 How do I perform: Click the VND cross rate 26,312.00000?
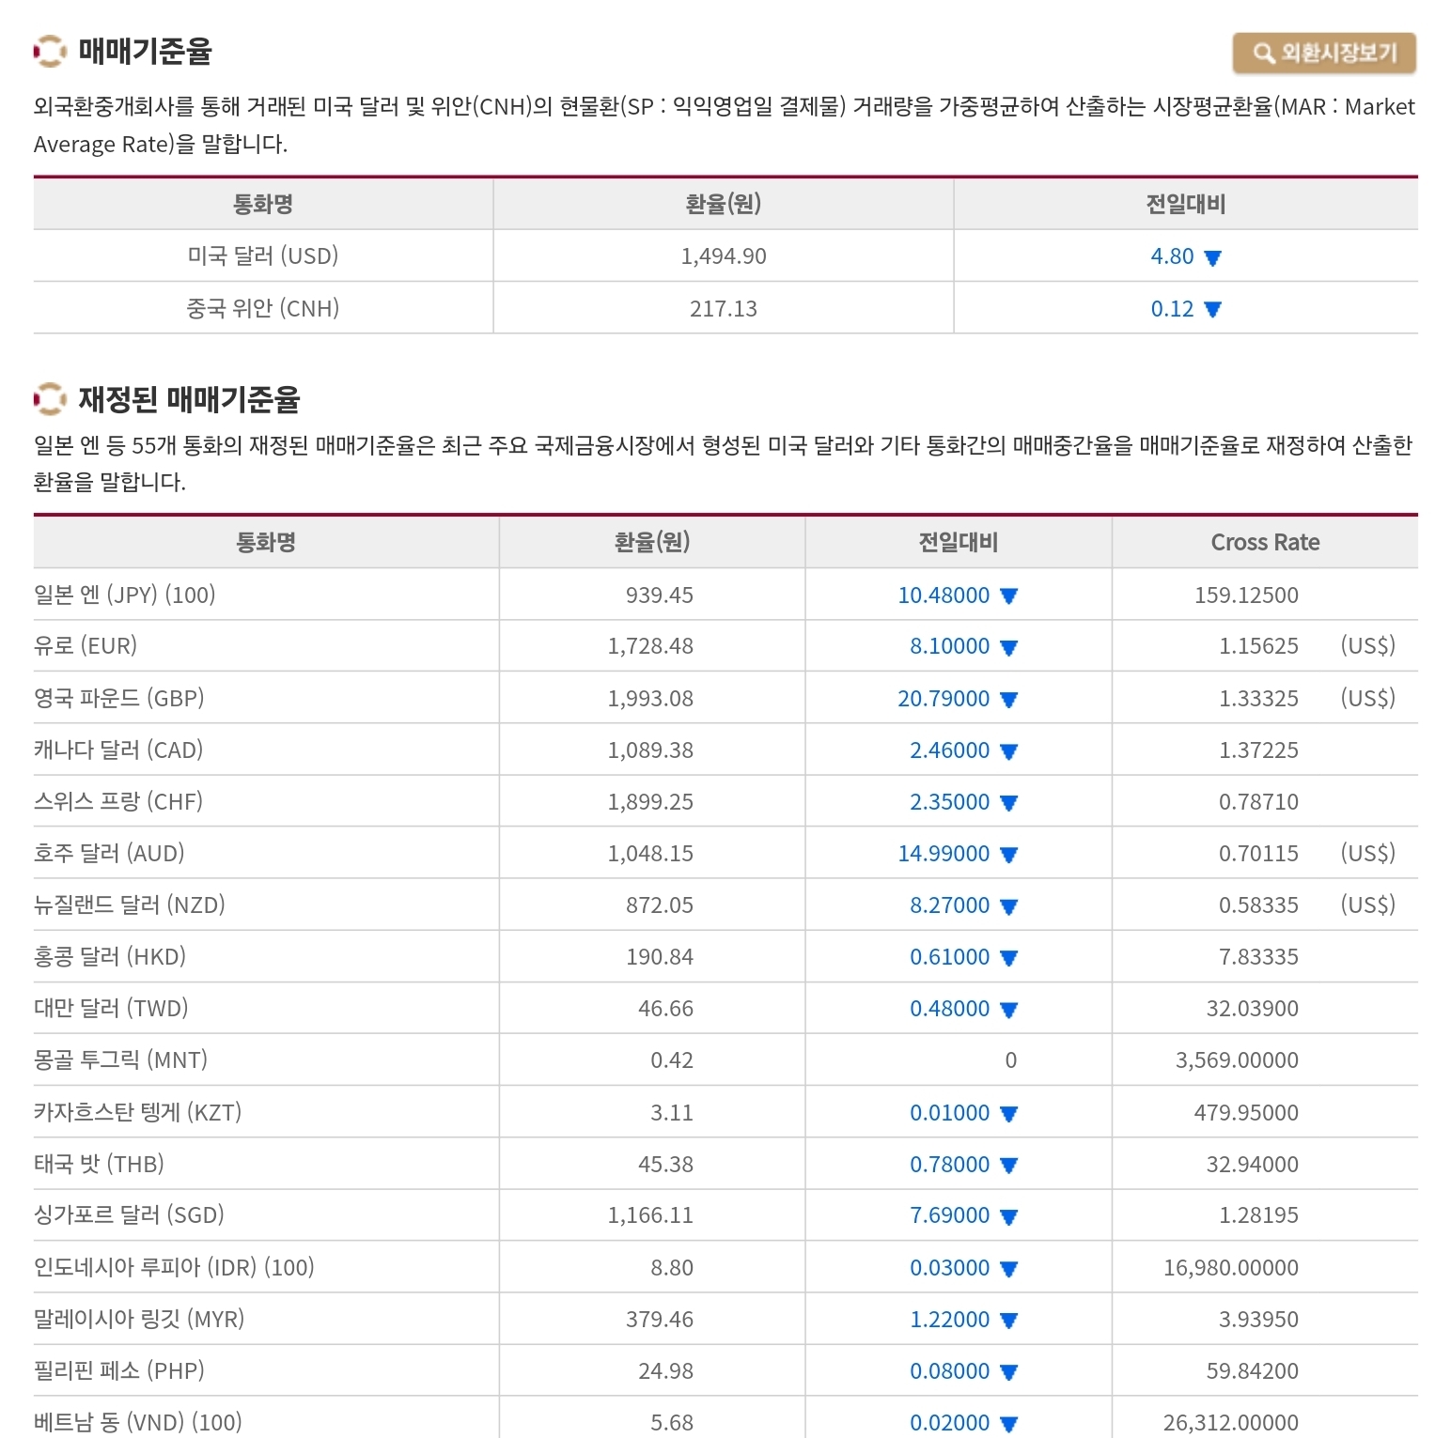click(x=1231, y=1423)
